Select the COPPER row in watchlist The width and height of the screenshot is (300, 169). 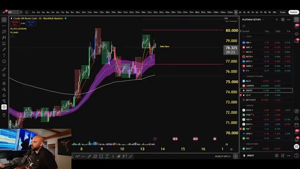click(x=266, y=85)
